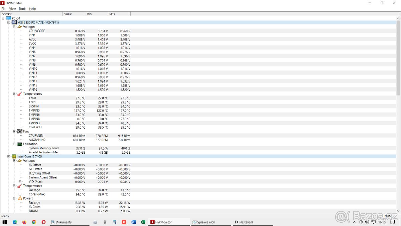This screenshot has height=226, width=401.
Task: Click the Fans section fan icon
Action: pyautogui.click(x=20, y=131)
